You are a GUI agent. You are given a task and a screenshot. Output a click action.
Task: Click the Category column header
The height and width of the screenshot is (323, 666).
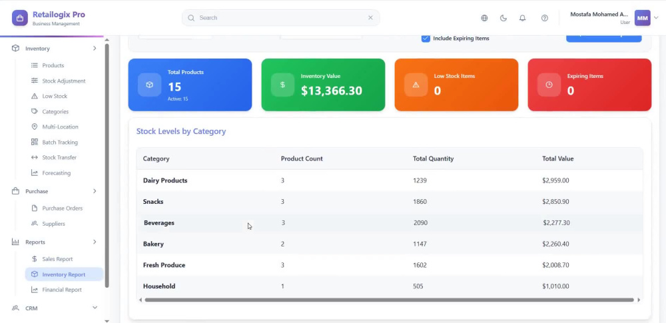(156, 159)
